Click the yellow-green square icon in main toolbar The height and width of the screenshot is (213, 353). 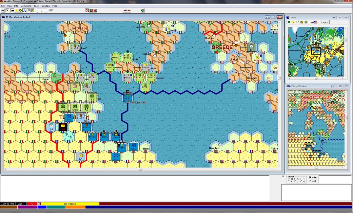pos(33,10)
